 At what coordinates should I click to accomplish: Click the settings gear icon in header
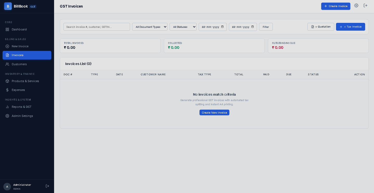(356, 5)
